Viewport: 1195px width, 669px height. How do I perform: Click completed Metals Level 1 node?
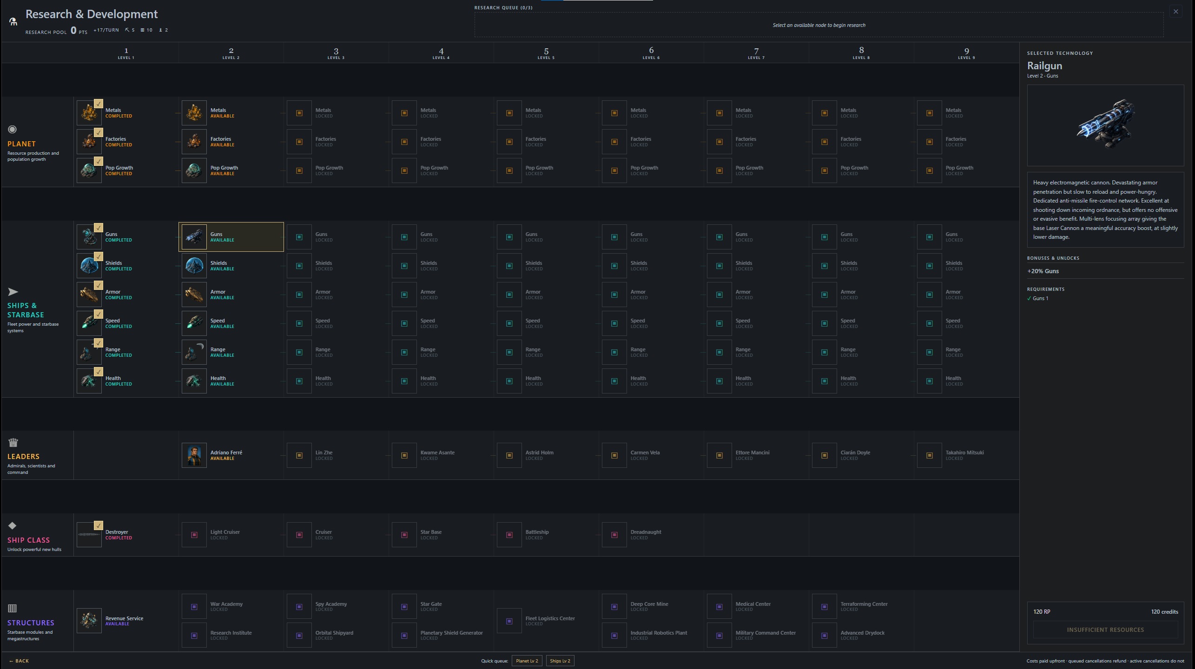click(126, 113)
